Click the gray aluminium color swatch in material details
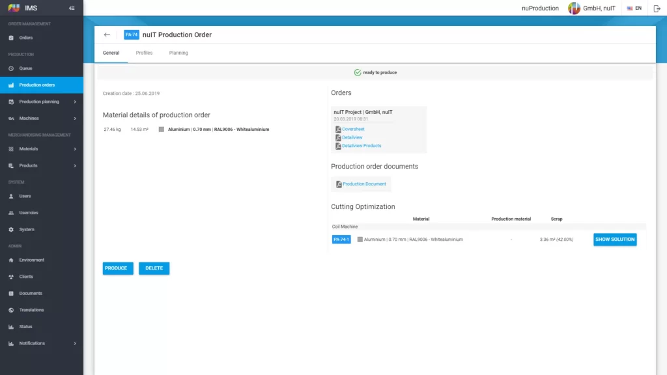 pyautogui.click(x=162, y=130)
